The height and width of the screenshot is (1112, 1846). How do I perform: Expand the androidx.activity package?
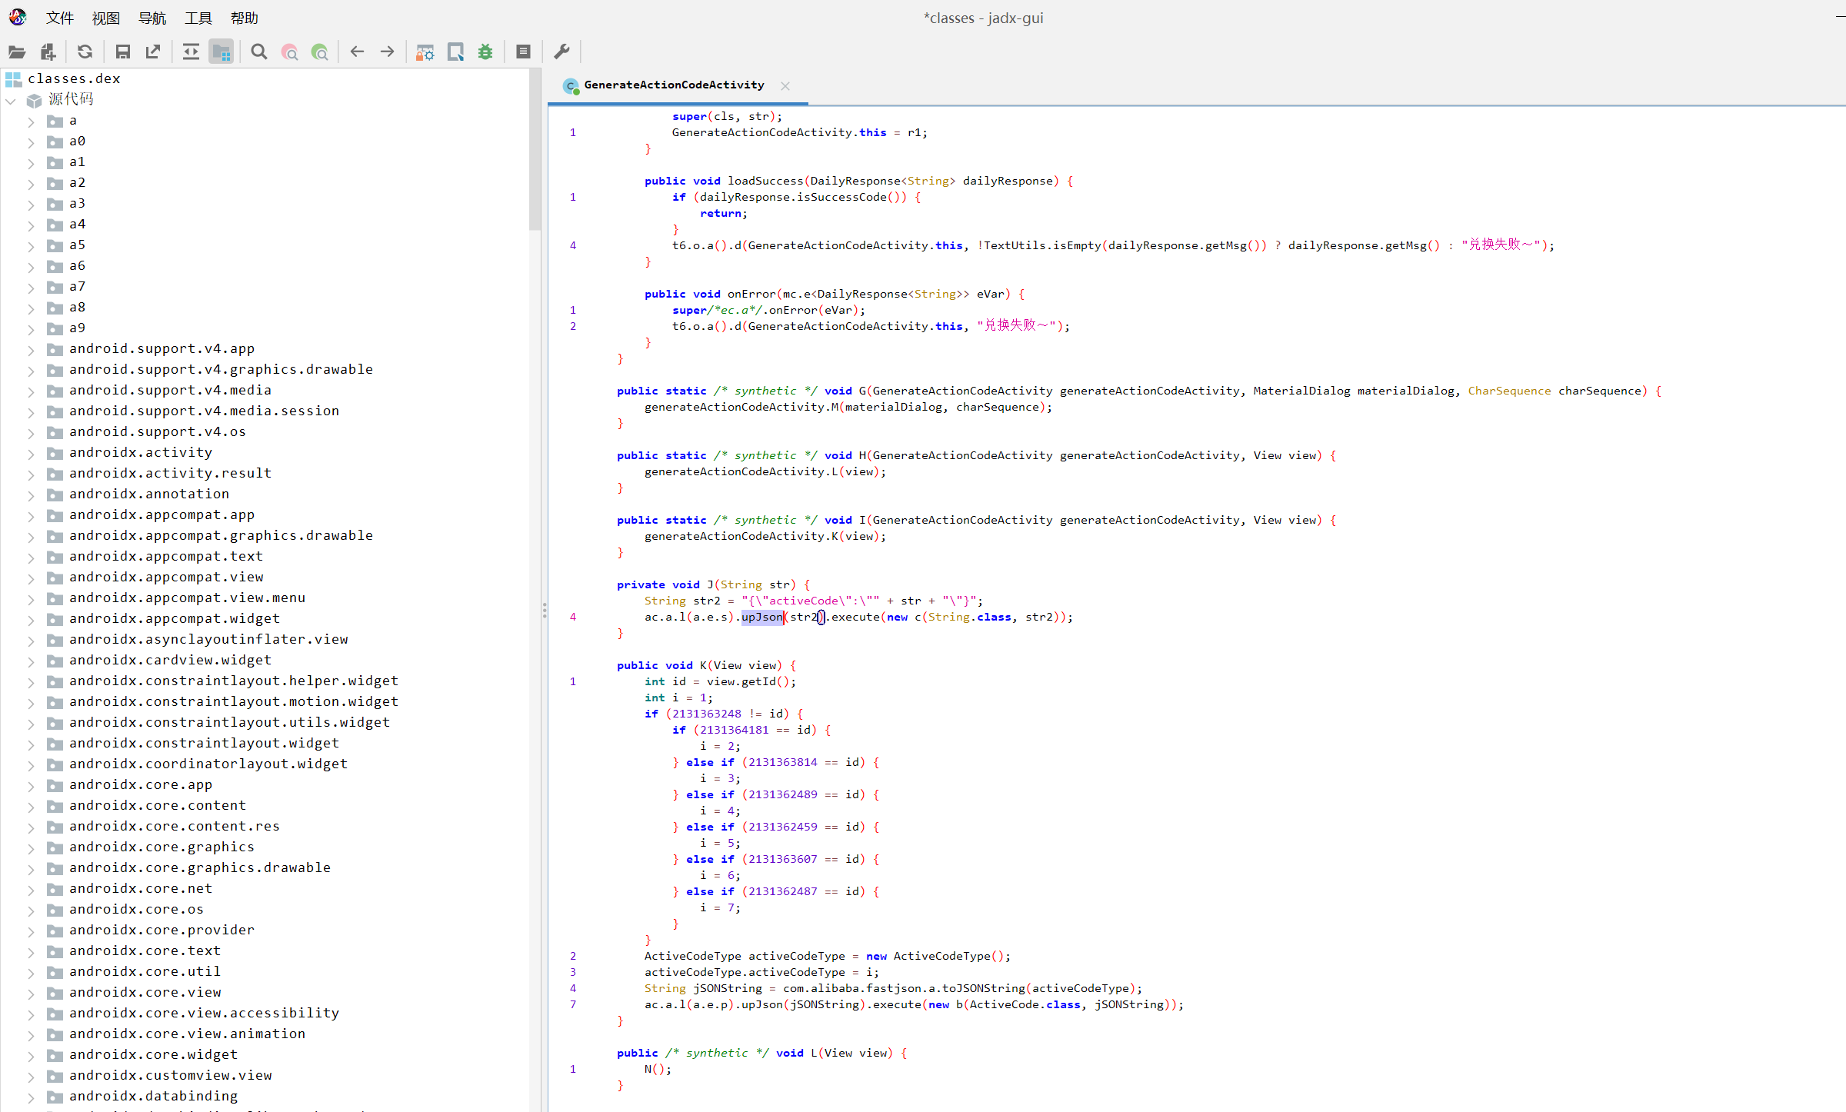31,454
